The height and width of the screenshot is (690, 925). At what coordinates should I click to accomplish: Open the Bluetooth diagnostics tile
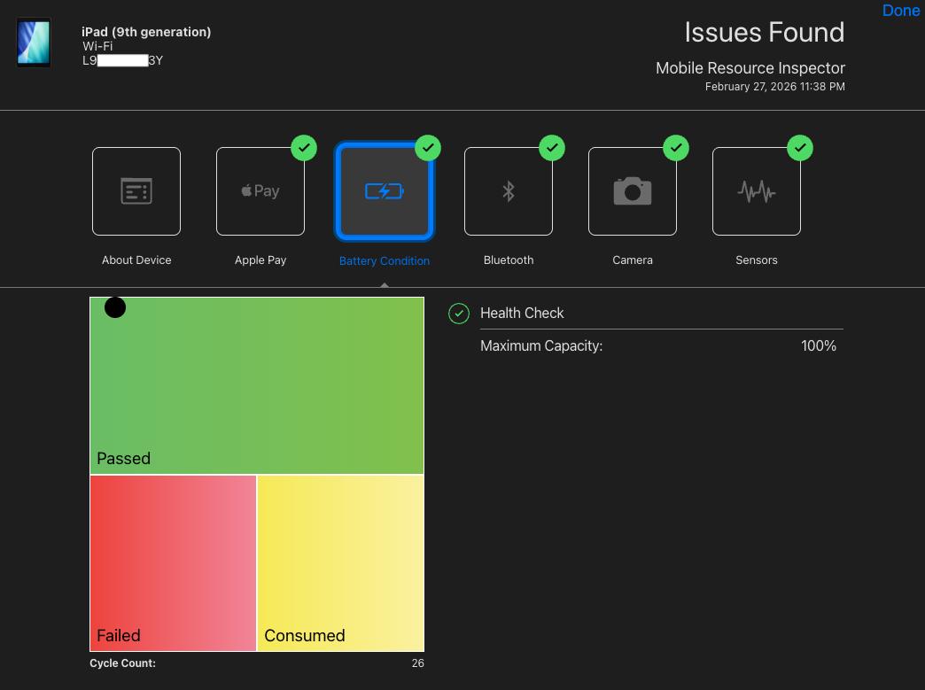[509, 191]
